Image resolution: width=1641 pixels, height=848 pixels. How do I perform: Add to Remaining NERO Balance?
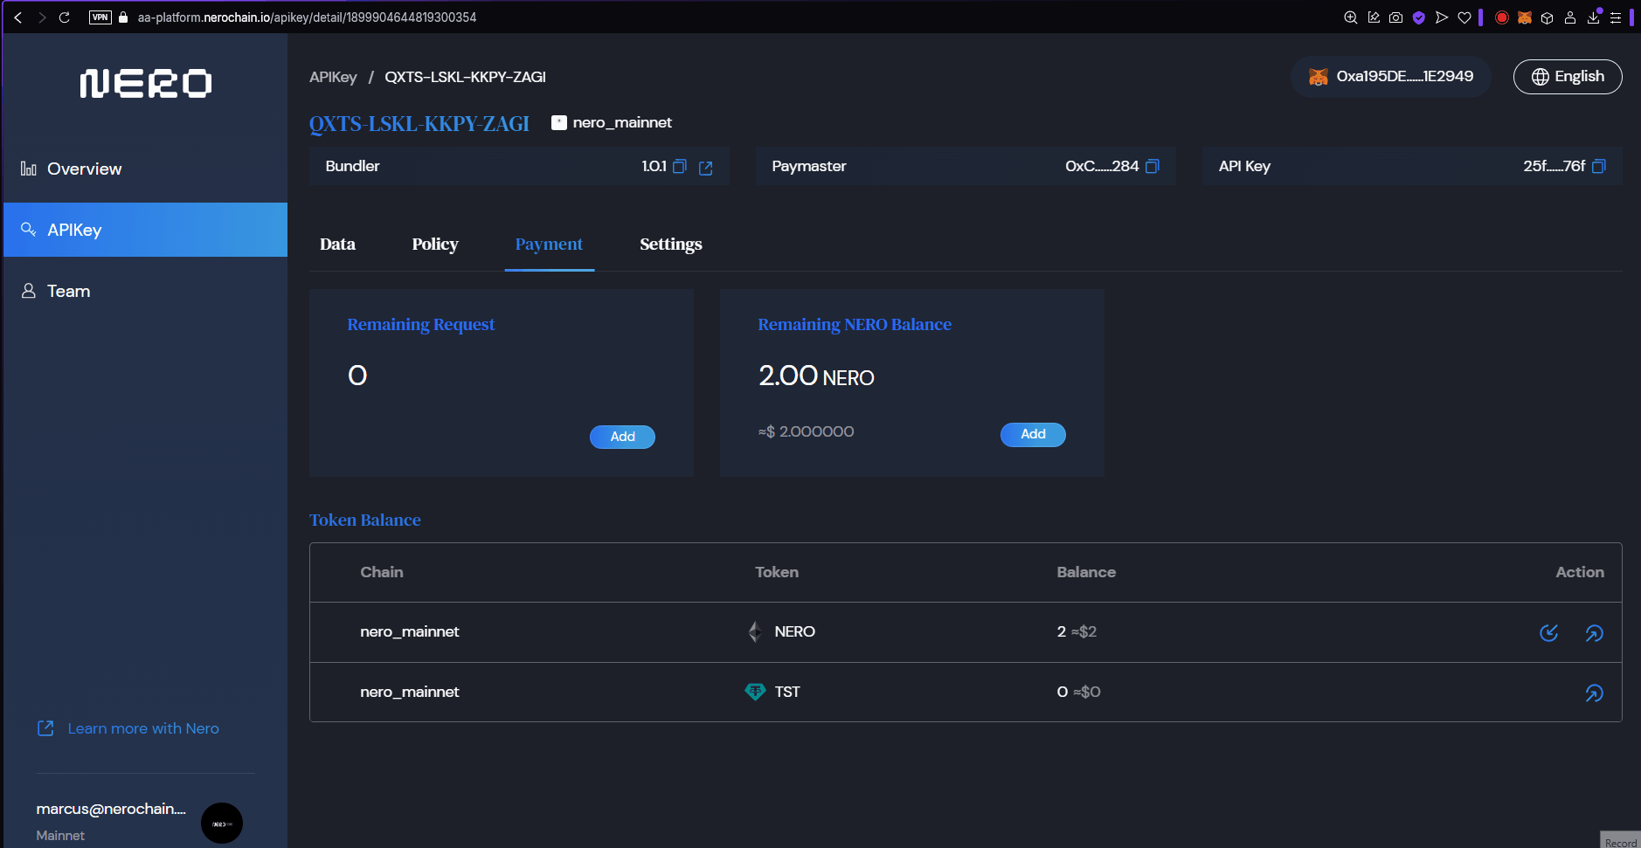pos(1032,434)
